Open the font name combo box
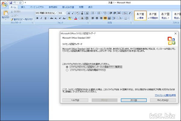The width and height of the screenshot is (181, 121). (46, 13)
